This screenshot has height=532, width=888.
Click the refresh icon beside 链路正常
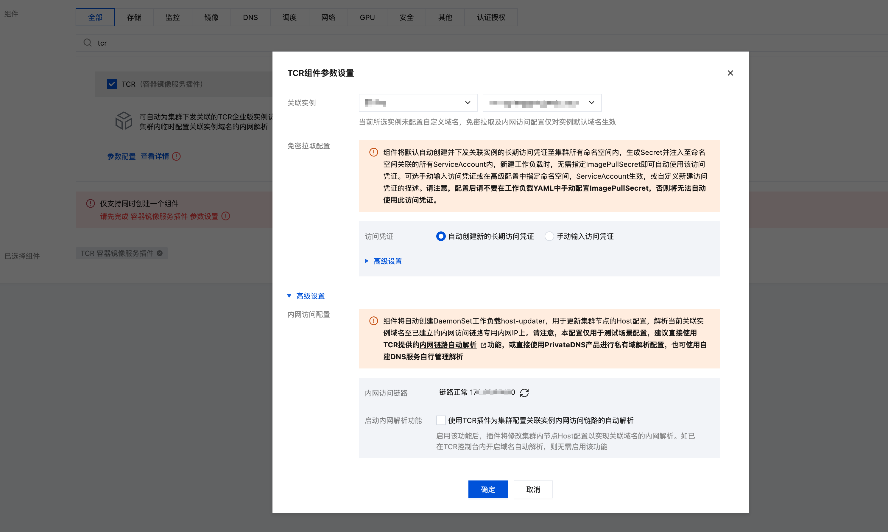[524, 393]
